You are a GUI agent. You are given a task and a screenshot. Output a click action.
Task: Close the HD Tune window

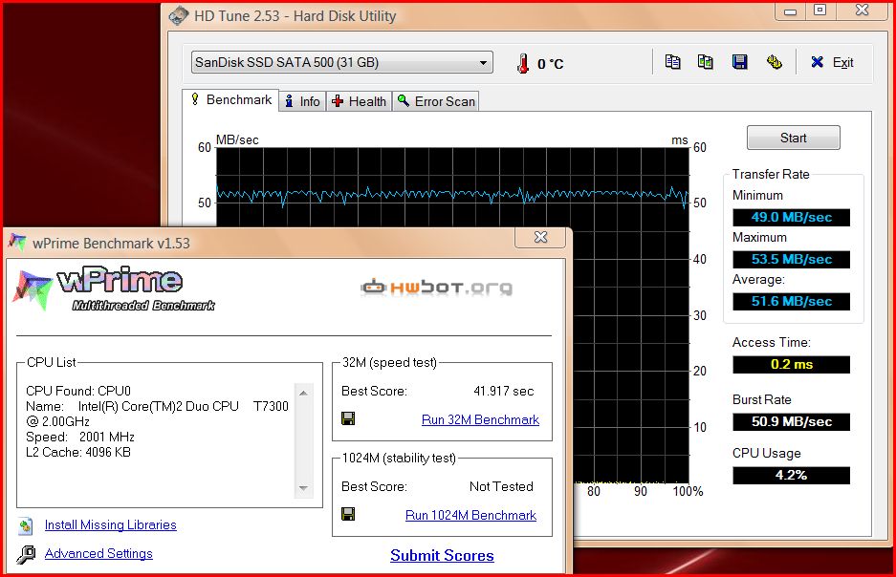pos(862,11)
